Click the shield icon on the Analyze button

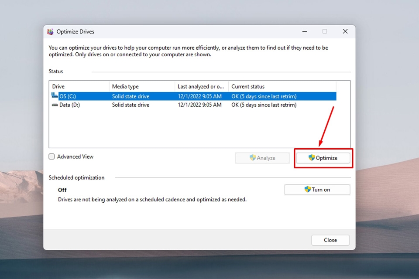coord(252,157)
